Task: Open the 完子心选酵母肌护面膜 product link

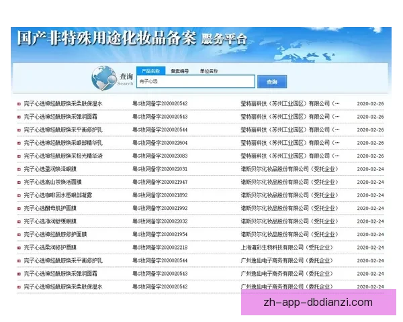Action: click(x=50, y=208)
